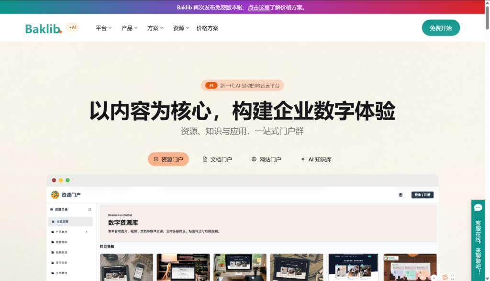The width and height of the screenshot is (490, 281).
Task: Open the 客服在线 chat widget
Action: pyautogui.click(x=478, y=240)
